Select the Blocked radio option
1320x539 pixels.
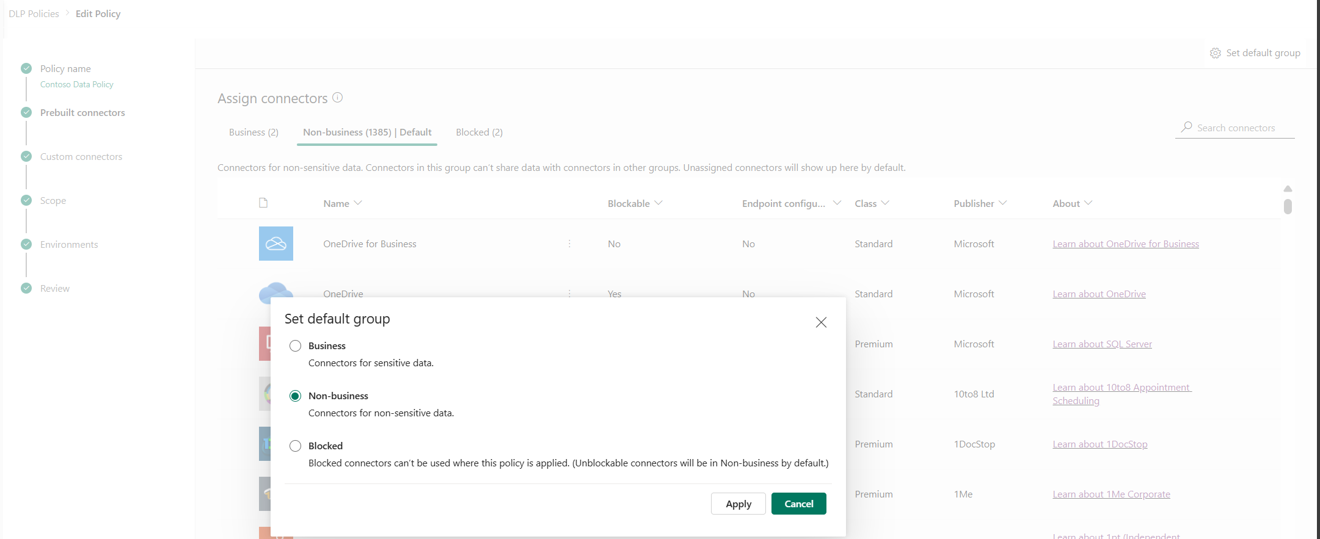(296, 446)
